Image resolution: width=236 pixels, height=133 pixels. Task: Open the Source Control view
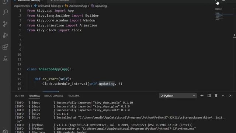5,24
